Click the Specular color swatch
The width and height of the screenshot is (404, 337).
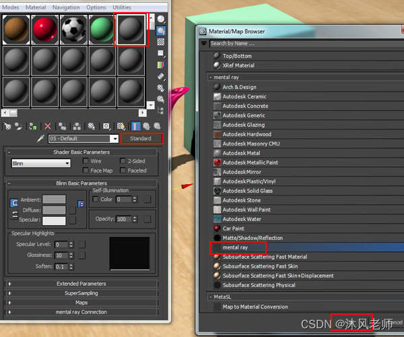54,221
